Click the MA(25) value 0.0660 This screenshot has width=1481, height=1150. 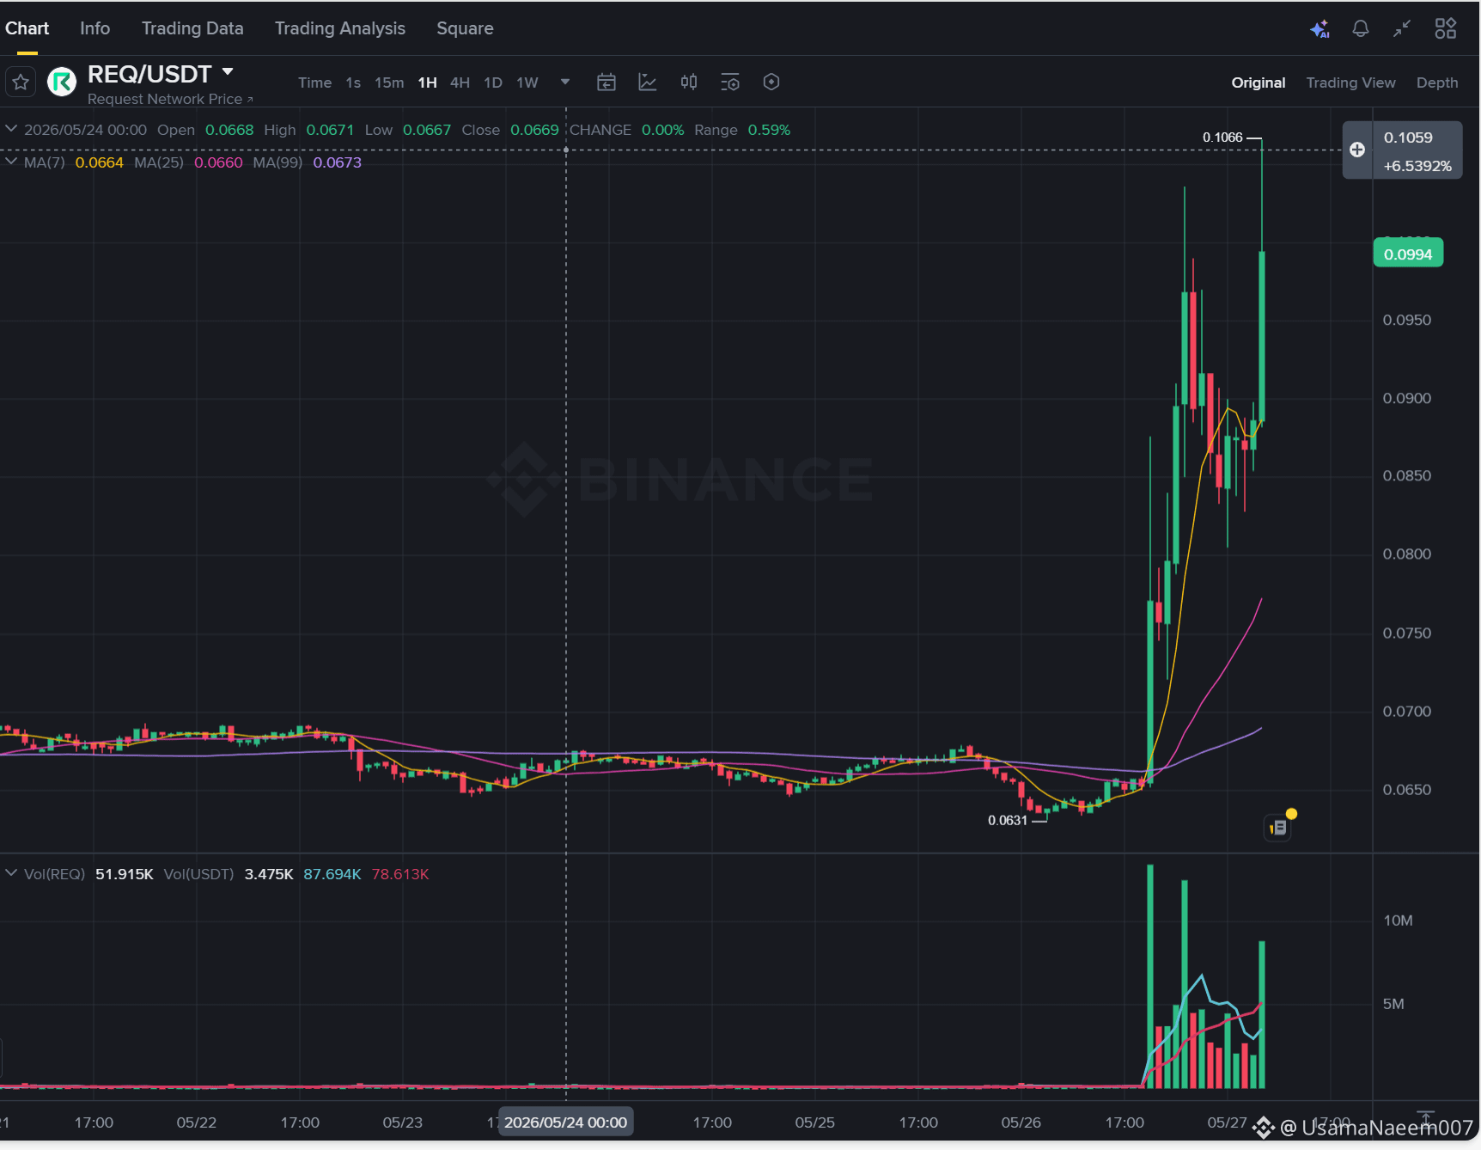218,162
